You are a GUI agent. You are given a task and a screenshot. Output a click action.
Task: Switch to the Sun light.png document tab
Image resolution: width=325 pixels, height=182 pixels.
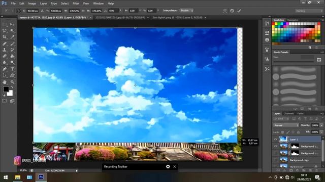click(177, 18)
